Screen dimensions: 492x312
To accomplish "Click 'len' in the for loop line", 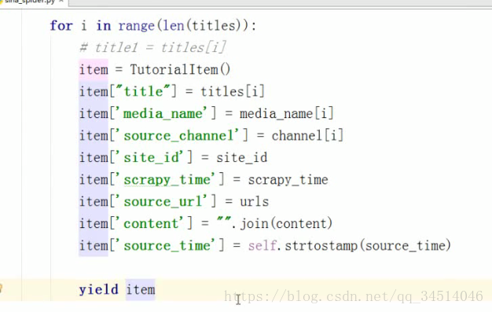I will pyautogui.click(x=174, y=26).
